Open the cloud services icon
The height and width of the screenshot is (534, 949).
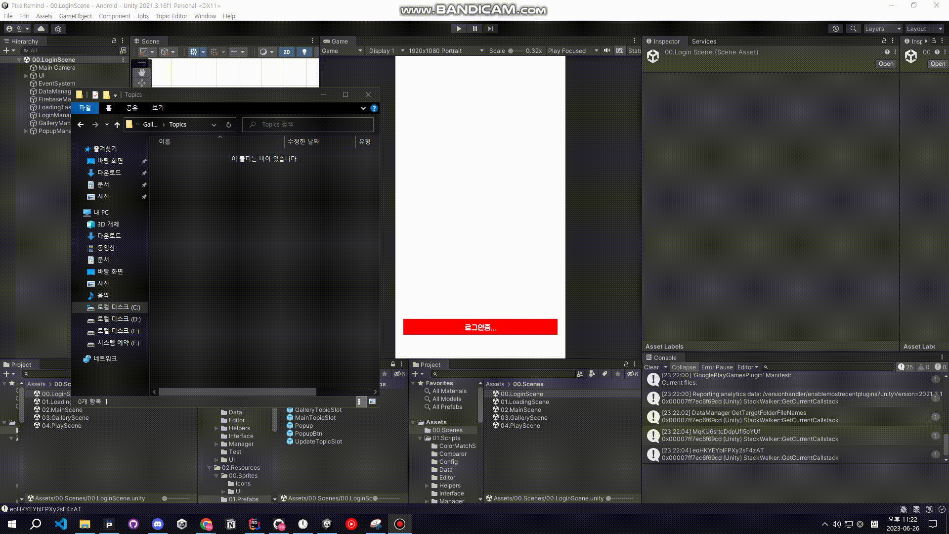click(x=41, y=29)
